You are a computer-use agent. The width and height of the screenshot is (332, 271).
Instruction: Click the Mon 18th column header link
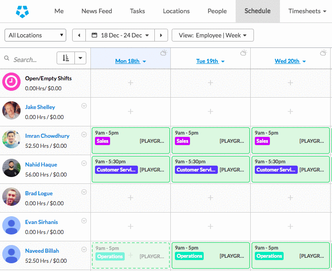tap(127, 61)
